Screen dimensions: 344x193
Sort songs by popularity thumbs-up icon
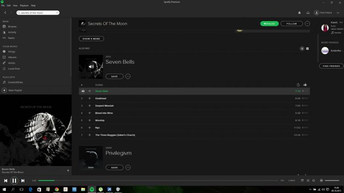click(305, 85)
